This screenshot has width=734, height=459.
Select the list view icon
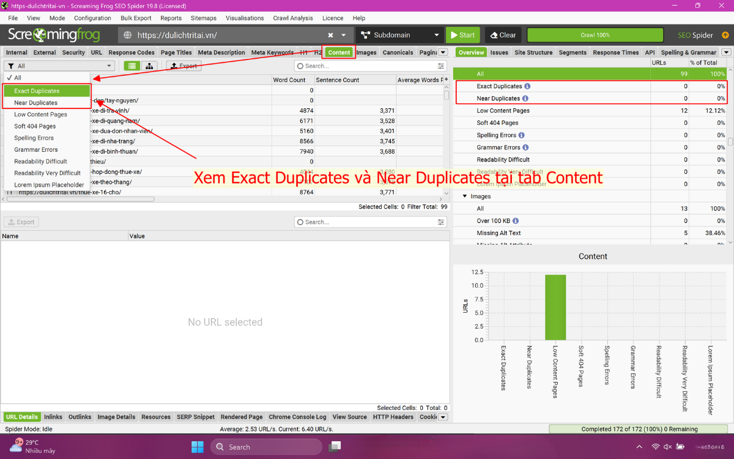click(132, 66)
